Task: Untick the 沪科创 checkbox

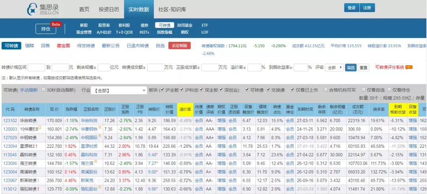Action: pyautogui.click(x=182, y=90)
